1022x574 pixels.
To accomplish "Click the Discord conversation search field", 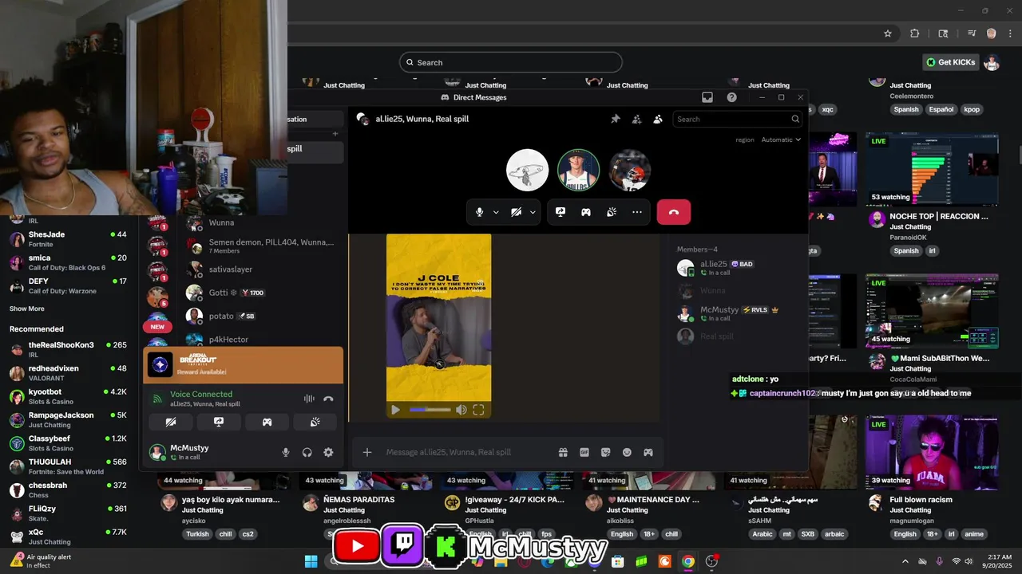I will pos(738,119).
